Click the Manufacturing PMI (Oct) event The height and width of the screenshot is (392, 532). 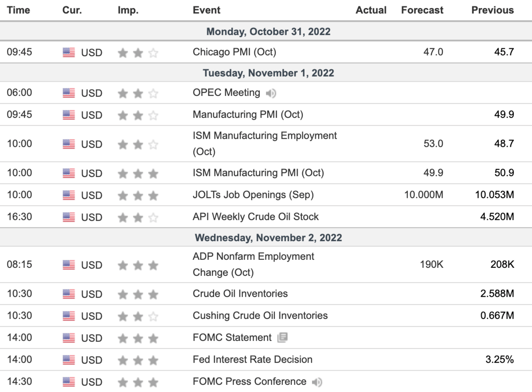(248, 114)
